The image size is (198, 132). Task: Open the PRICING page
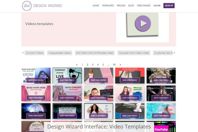[121, 5]
